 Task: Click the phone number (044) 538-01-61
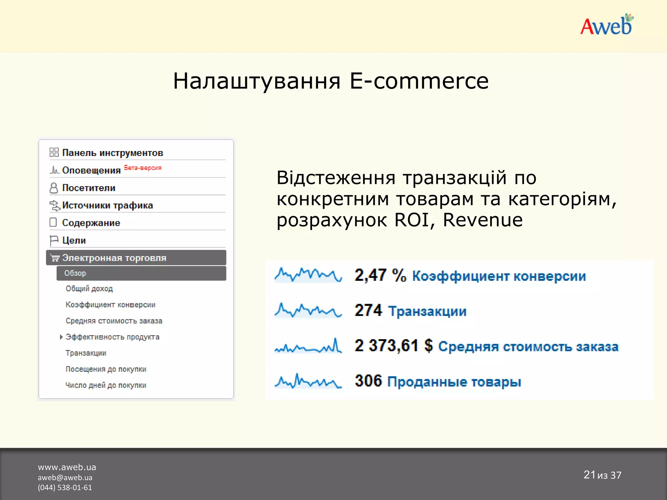point(65,488)
